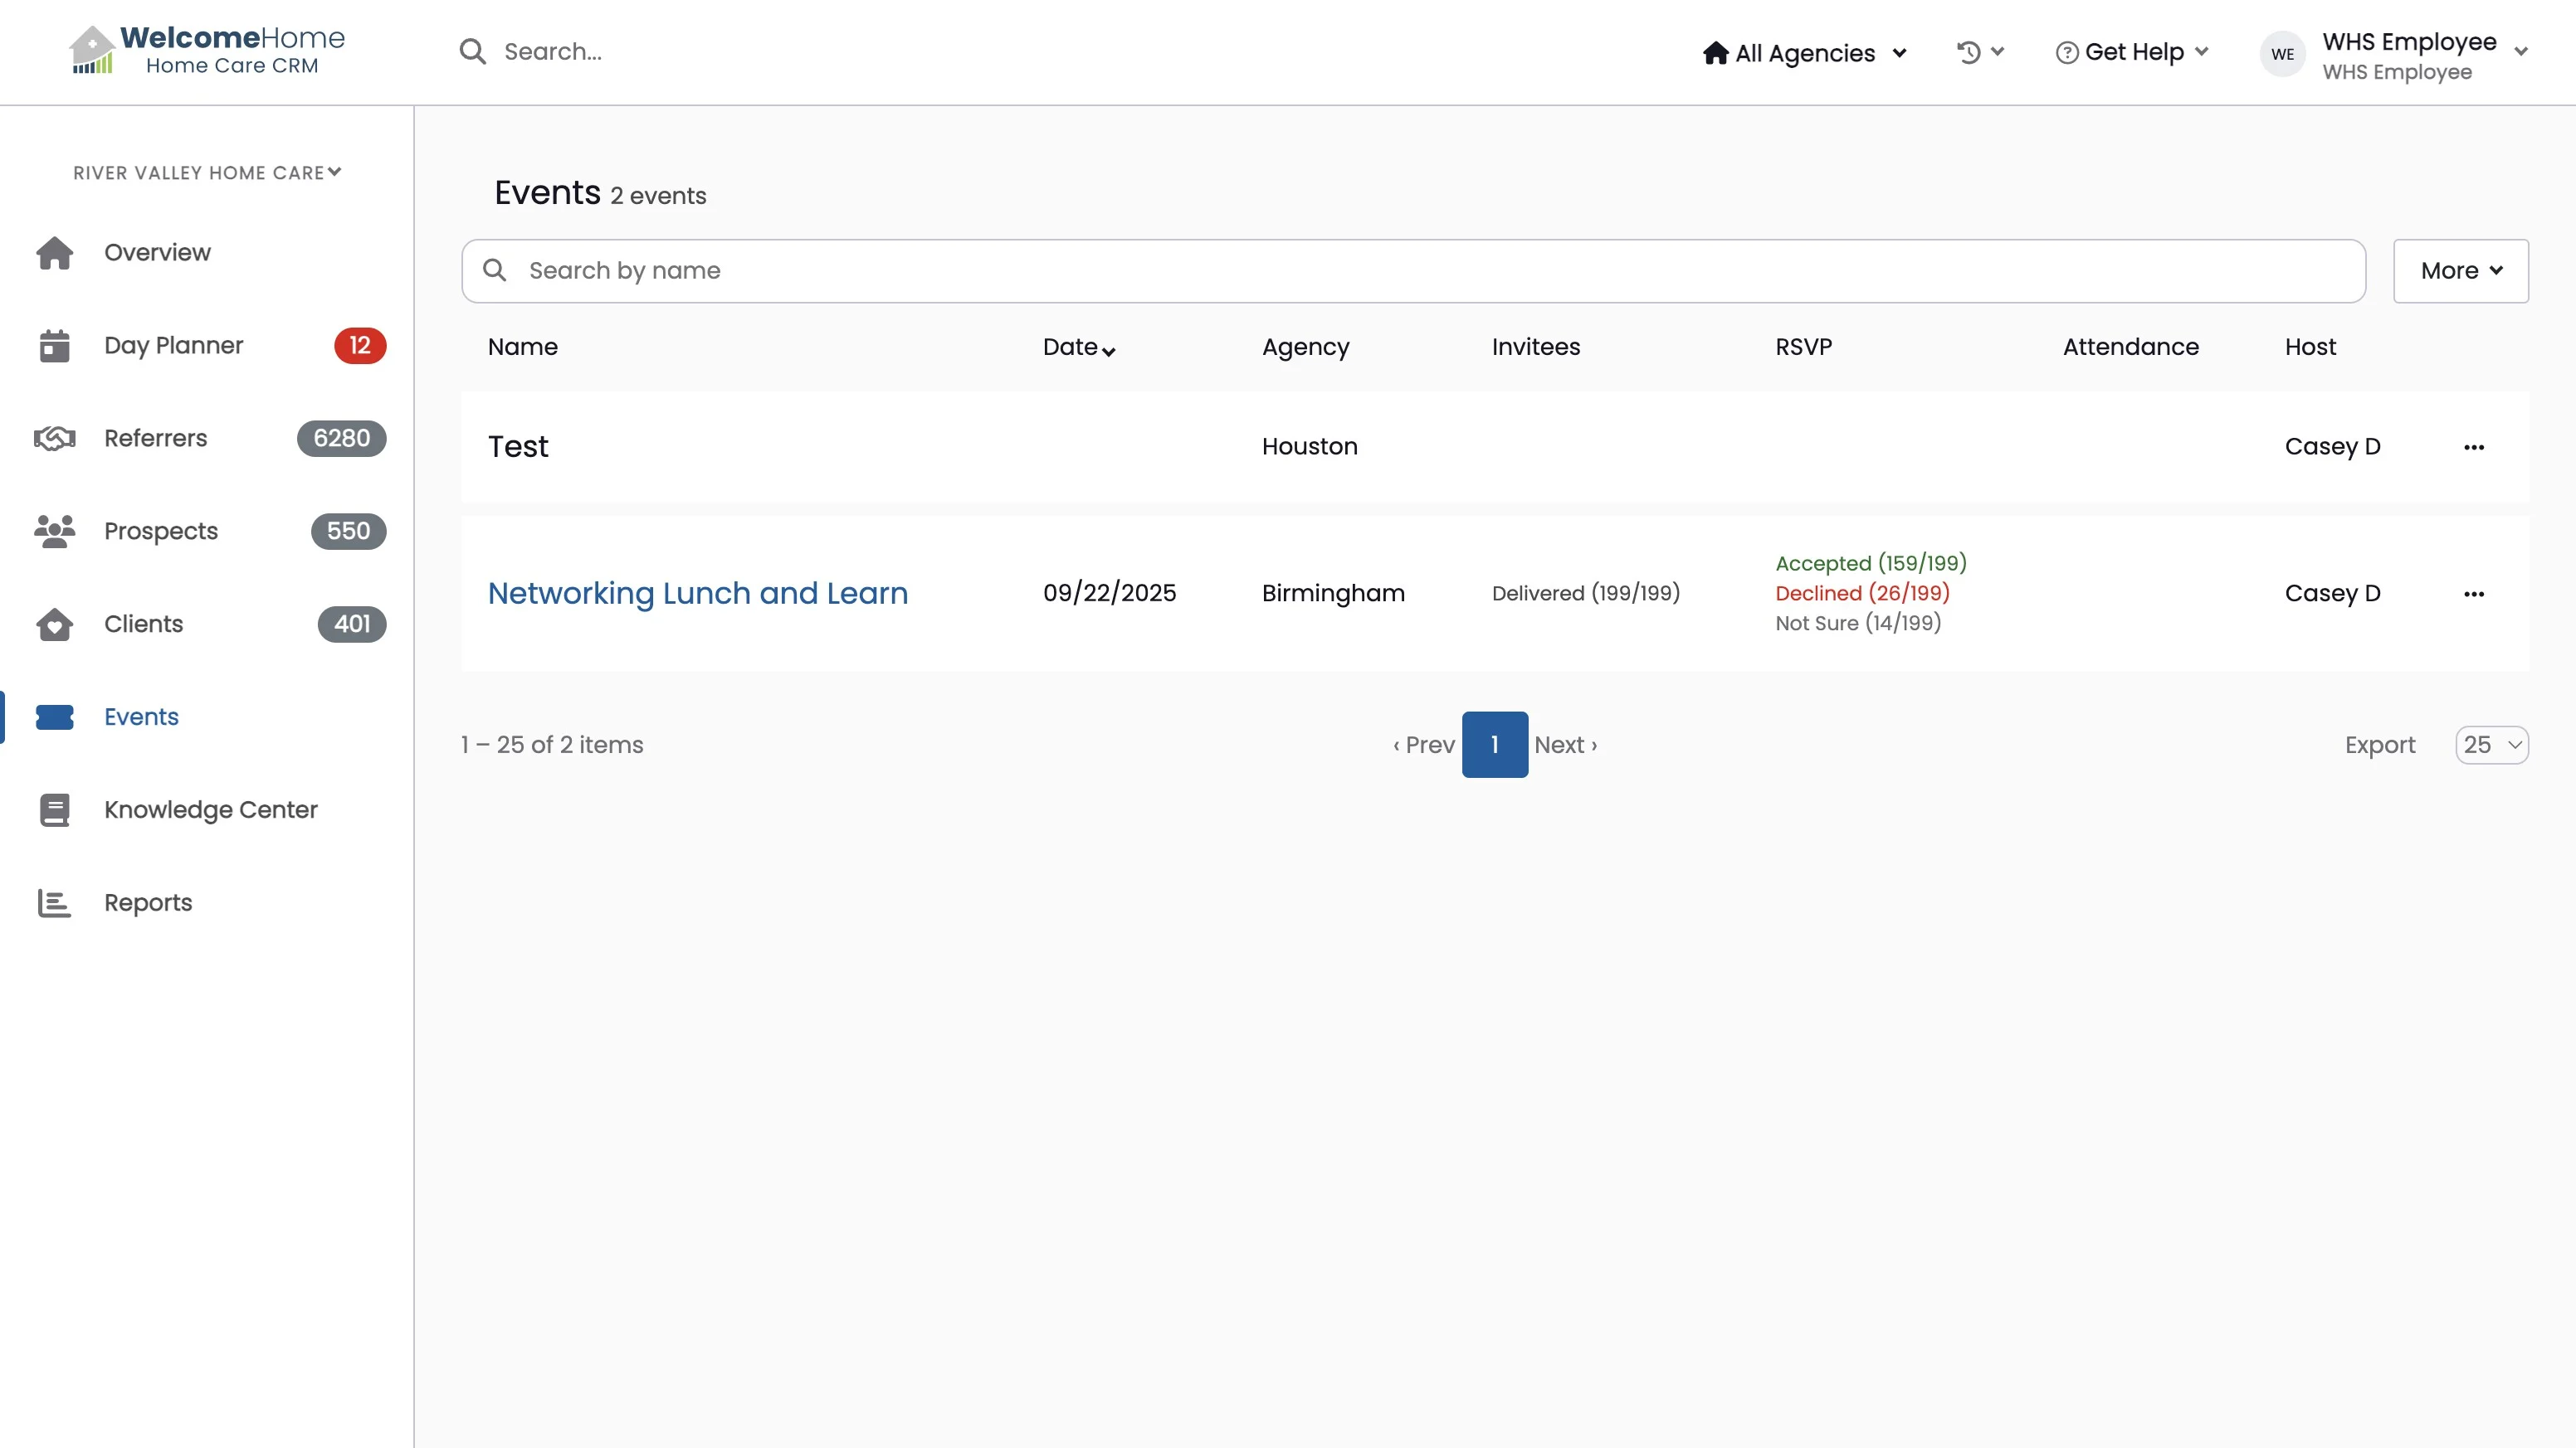Change the 25 items per page selector

tap(2491, 745)
